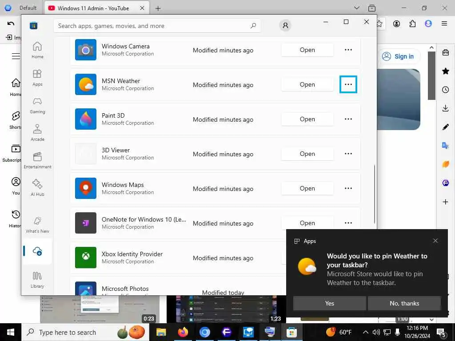455x341 pixels.
Task: Open Microsoft Store taskbar icon
Action: click(291, 332)
